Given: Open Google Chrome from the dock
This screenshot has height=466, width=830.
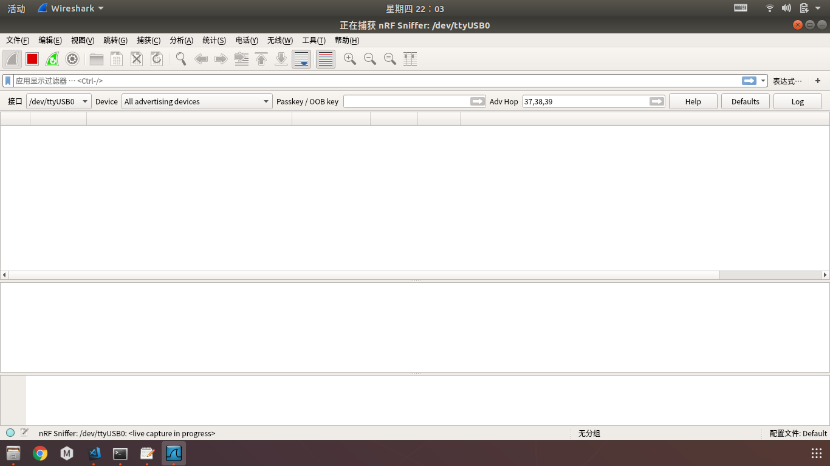Looking at the screenshot, I should [40, 453].
